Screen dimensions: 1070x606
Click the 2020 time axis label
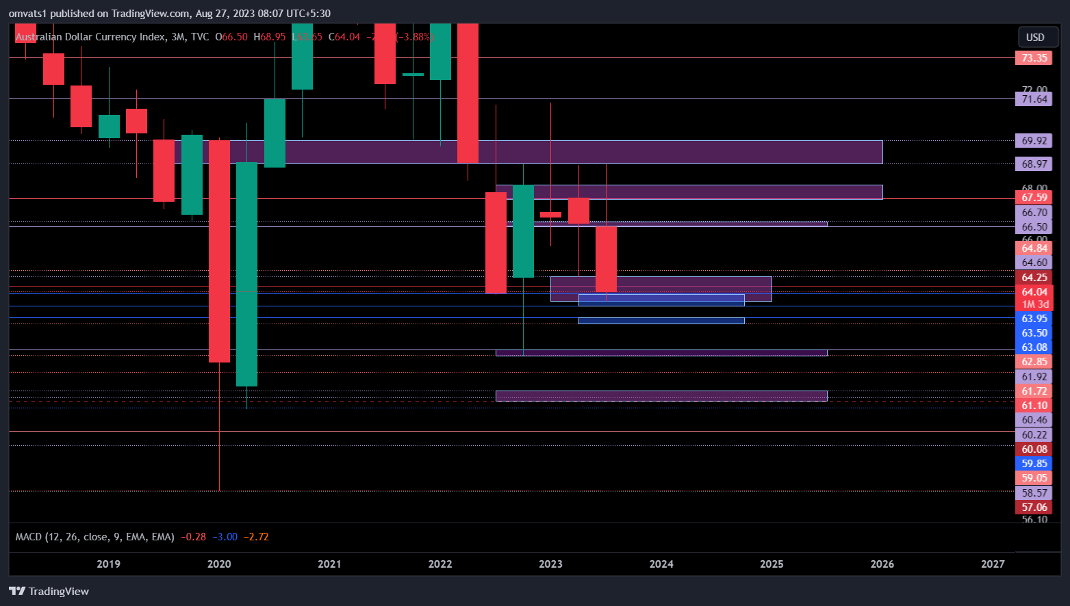click(x=219, y=564)
